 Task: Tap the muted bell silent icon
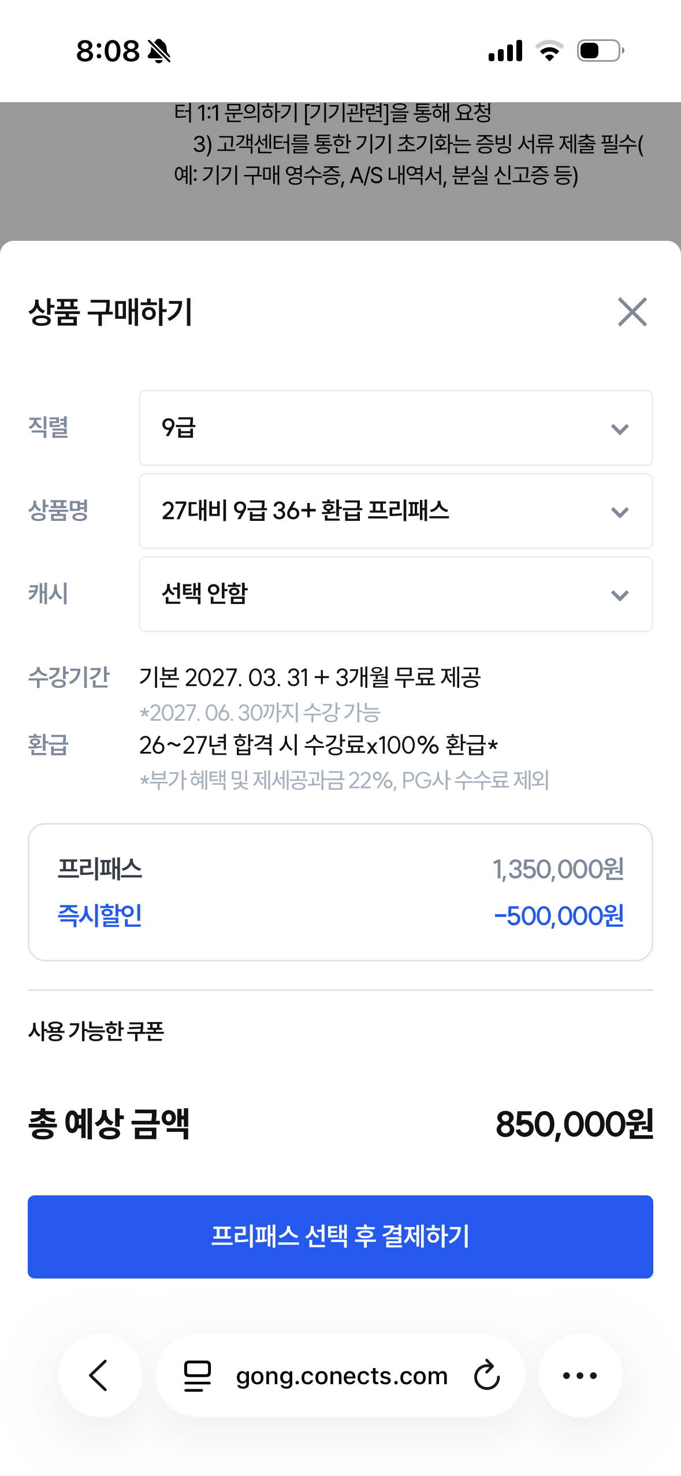coord(159,51)
